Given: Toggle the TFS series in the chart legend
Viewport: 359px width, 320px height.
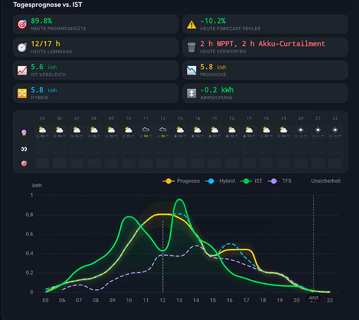Looking at the screenshot, I should [280, 181].
